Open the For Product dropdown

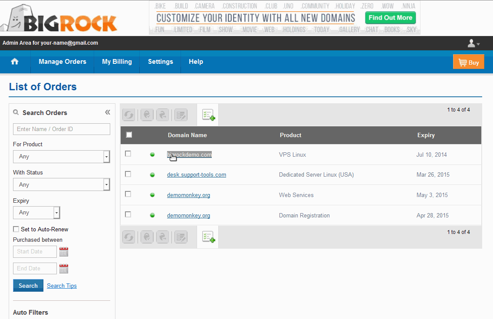coord(62,157)
